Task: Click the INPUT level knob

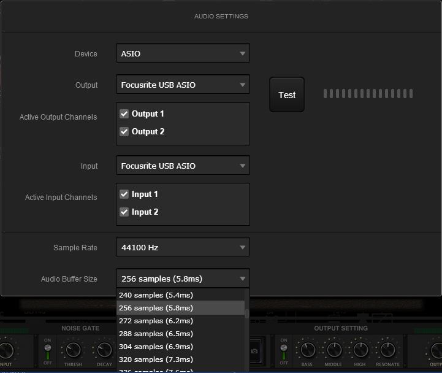Action: tap(6, 350)
